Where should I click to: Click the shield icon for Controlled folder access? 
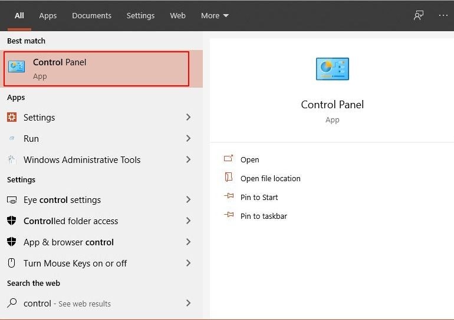pyautogui.click(x=12, y=221)
